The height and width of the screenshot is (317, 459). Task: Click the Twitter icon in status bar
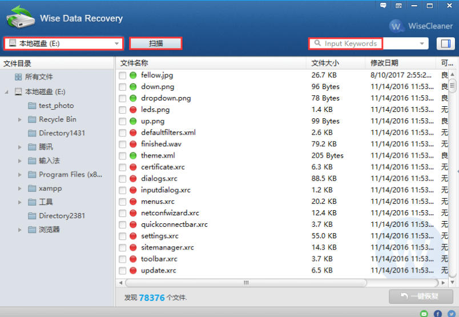pos(452,313)
